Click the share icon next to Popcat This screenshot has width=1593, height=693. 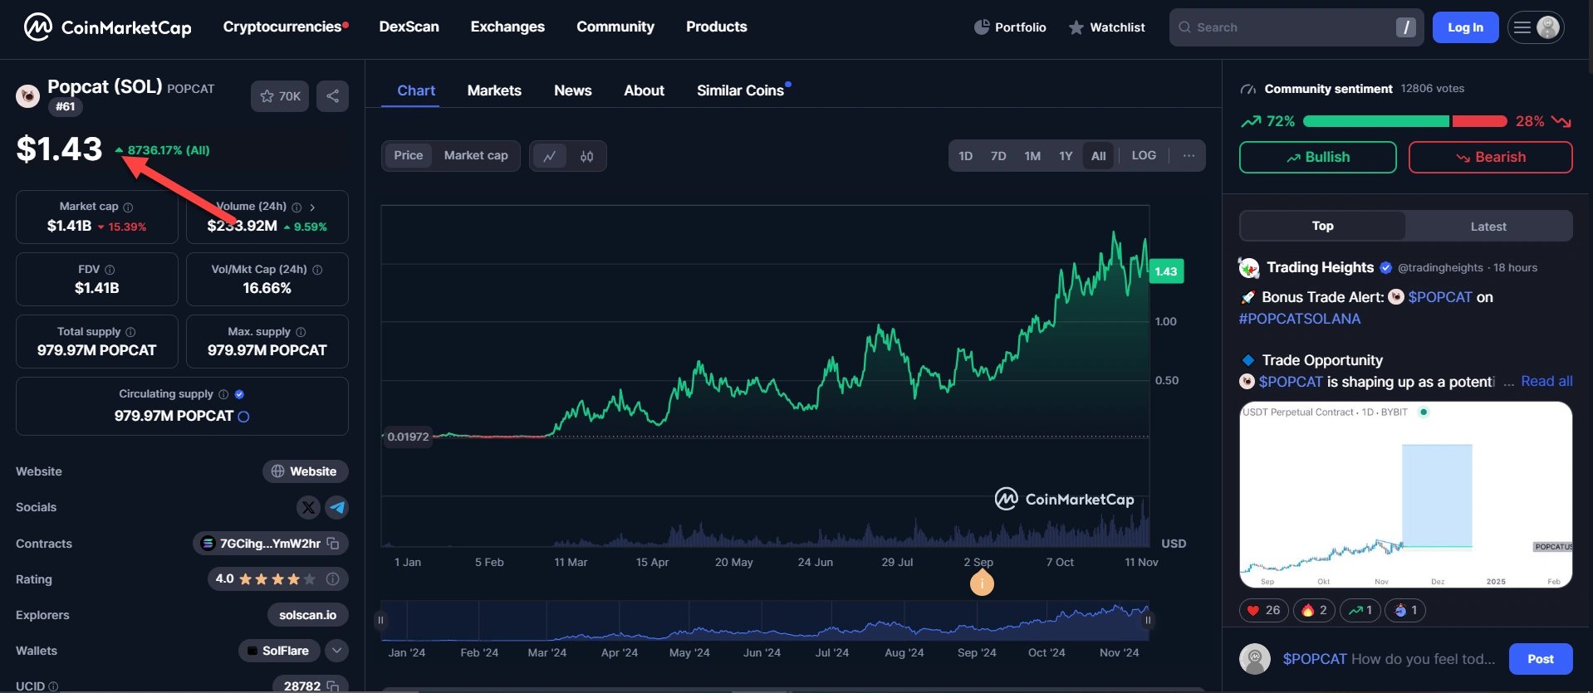click(x=332, y=96)
